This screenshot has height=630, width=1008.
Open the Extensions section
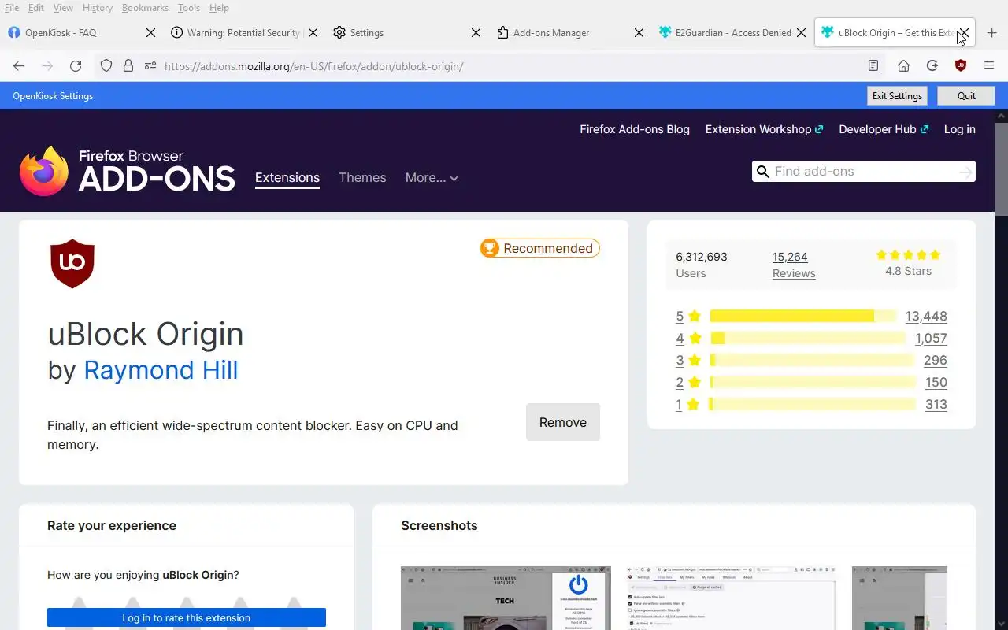(x=287, y=178)
